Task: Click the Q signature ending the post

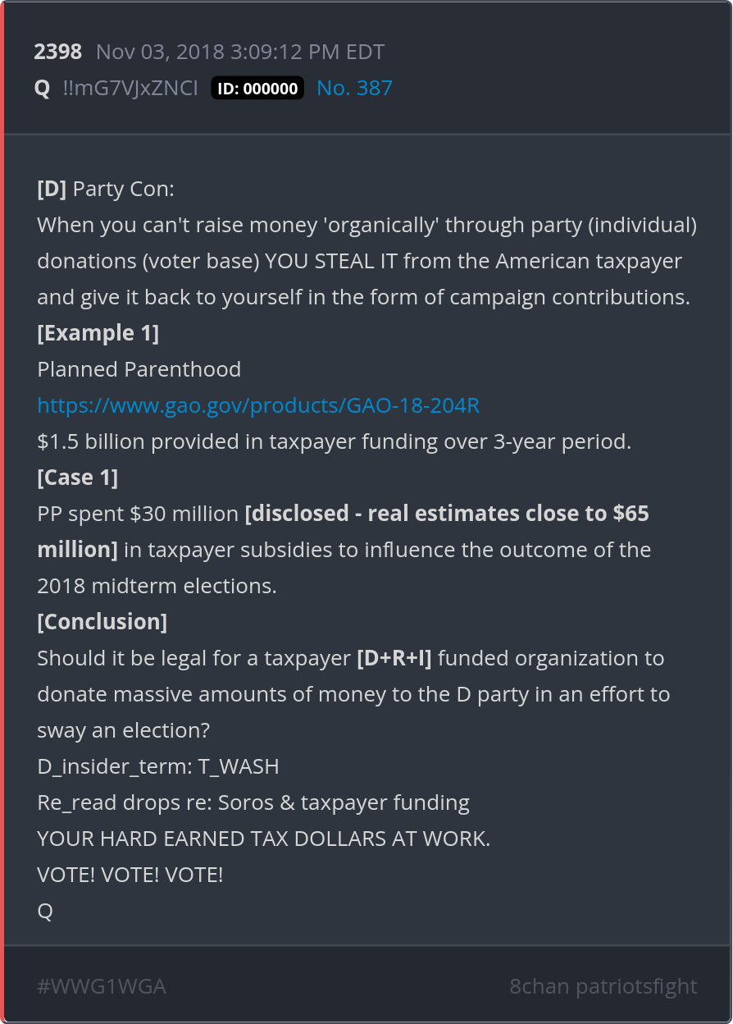Action: click(45, 911)
